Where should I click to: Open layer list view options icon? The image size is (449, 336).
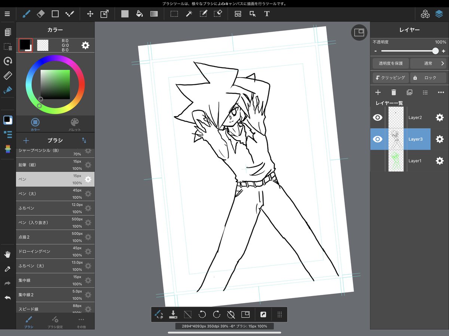pyautogui.click(x=425, y=92)
